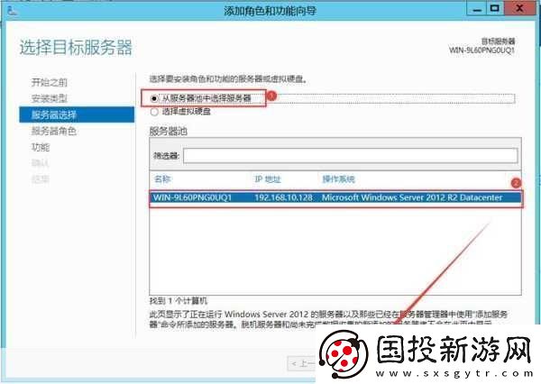Open the 安装类型 wizard step

50,98
